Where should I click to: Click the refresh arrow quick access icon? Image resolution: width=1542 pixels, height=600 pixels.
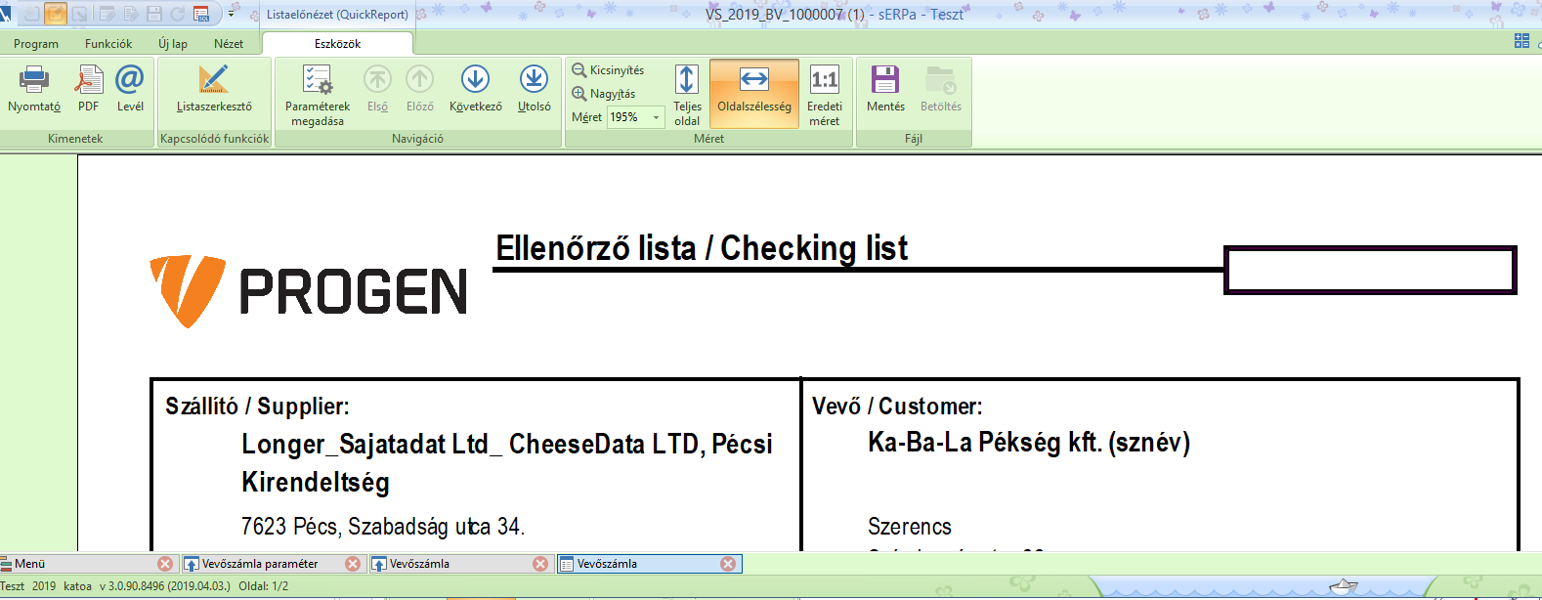(x=178, y=14)
